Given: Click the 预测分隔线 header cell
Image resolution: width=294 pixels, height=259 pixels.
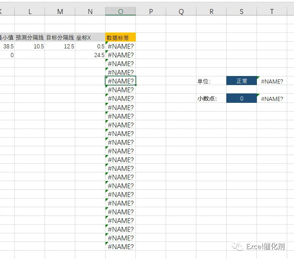Looking at the screenshot, I should [30, 37].
